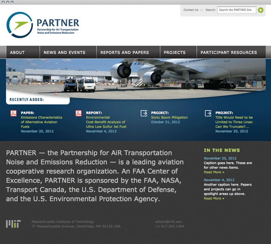The width and height of the screenshot is (271, 244).
Task: Open the PROJECTS menu
Action: click(x=178, y=52)
